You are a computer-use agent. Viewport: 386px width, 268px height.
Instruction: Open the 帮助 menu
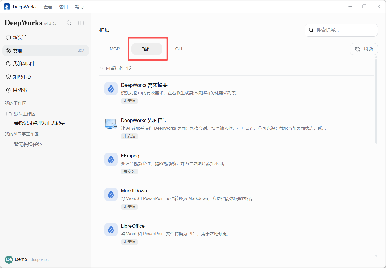(79, 7)
